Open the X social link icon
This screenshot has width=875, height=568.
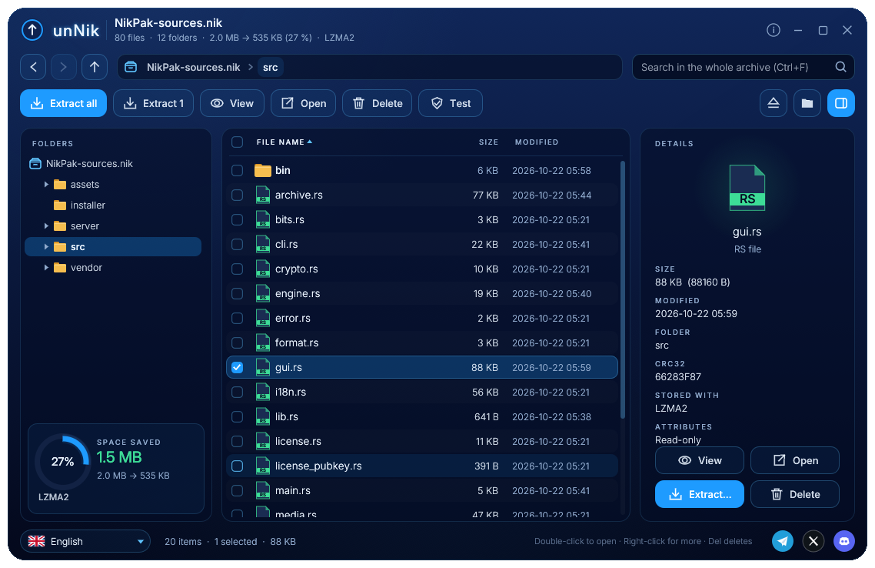(x=813, y=541)
